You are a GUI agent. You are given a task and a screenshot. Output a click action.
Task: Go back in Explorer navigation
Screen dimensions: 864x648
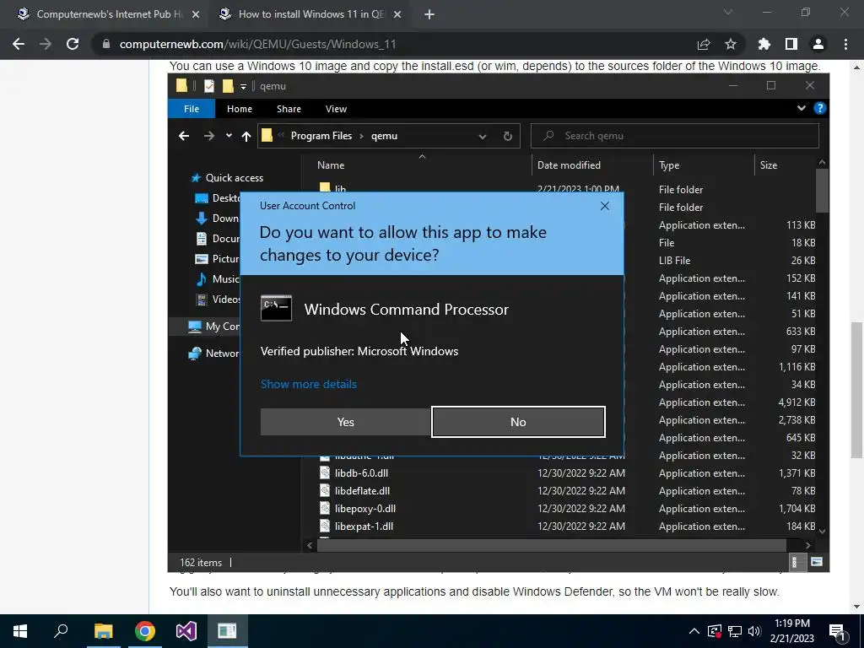click(184, 136)
